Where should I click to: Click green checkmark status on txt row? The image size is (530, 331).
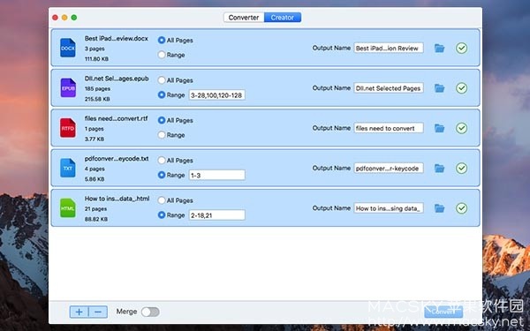coord(461,169)
